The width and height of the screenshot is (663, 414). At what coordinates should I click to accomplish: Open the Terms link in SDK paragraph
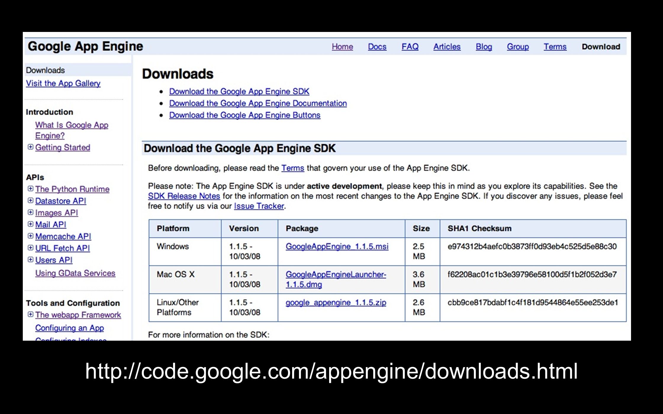[292, 168]
